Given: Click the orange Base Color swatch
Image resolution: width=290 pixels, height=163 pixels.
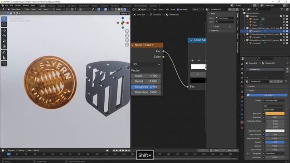Looking at the screenshot, I should click(x=275, y=114).
